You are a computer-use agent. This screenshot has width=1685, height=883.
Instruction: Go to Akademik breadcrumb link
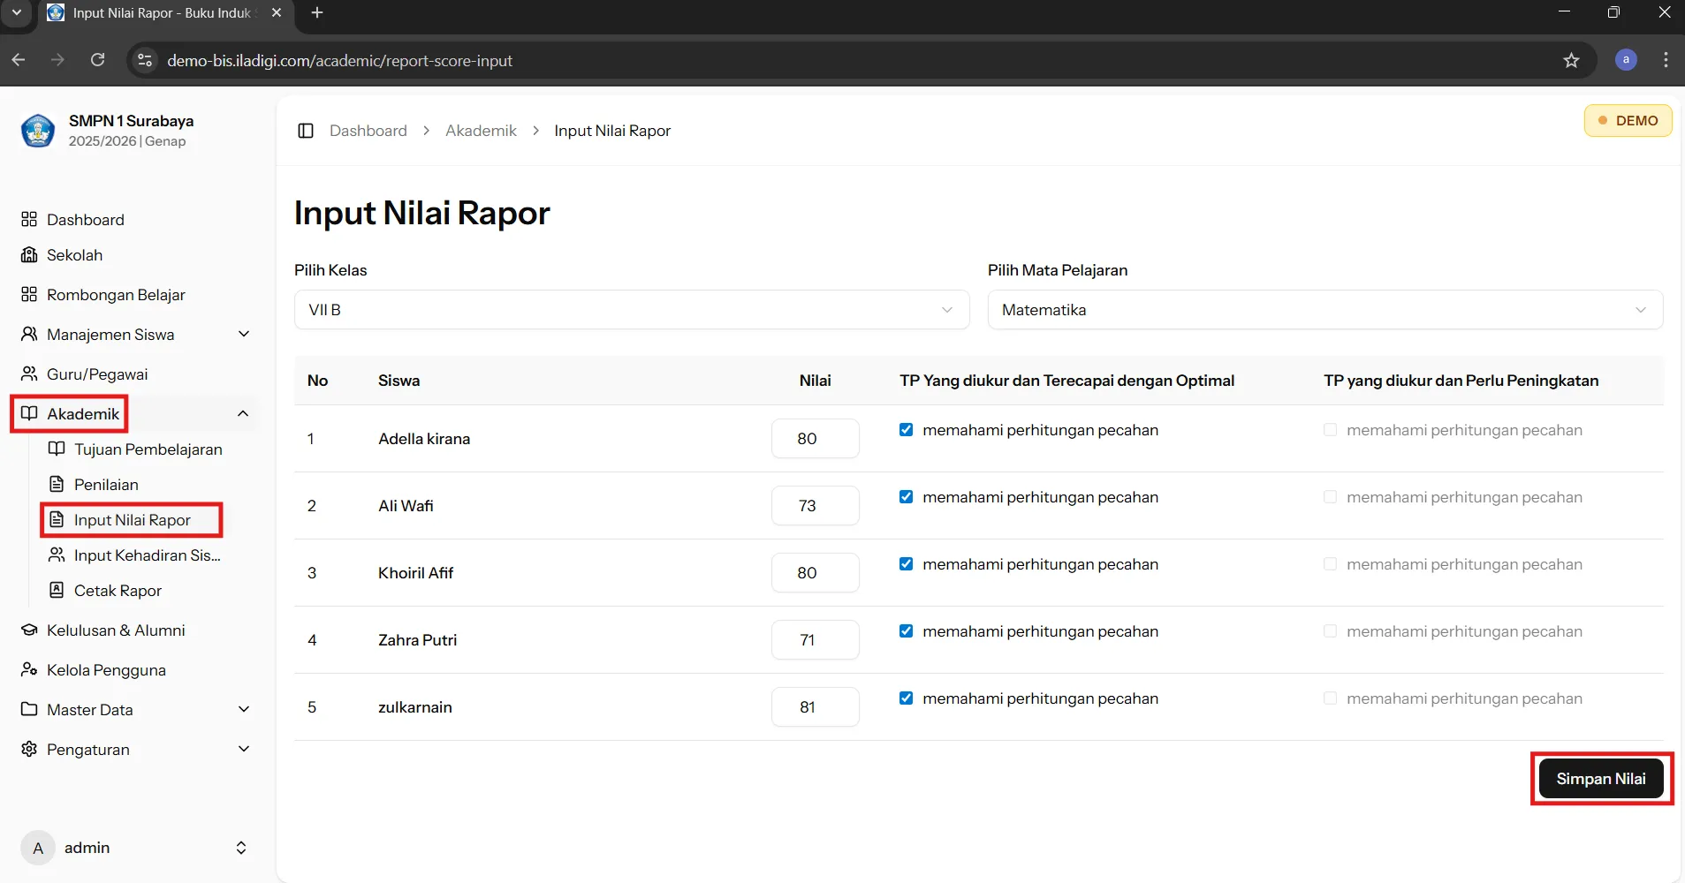[481, 131]
